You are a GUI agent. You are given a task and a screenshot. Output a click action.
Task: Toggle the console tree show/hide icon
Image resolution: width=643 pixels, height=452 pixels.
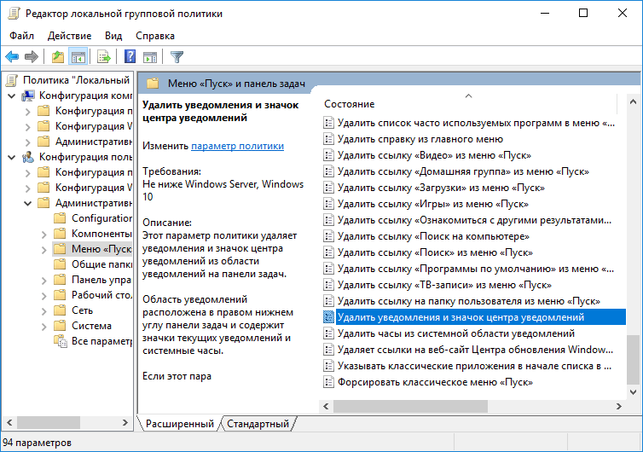pyautogui.click(x=78, y=57)
